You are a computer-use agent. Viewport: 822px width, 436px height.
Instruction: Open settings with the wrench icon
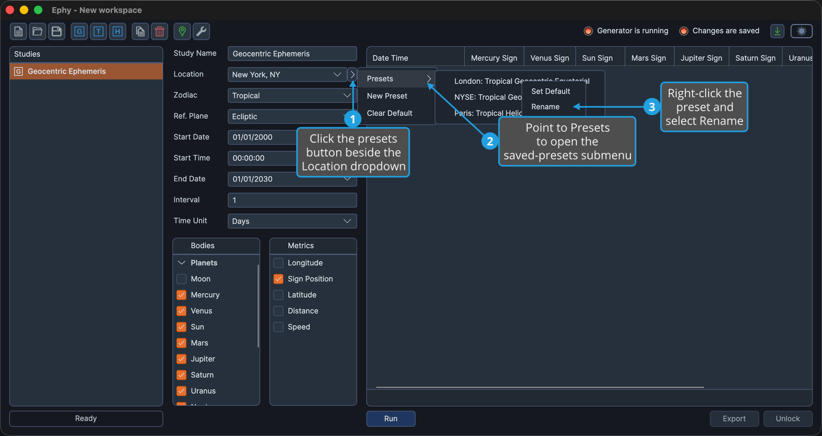point(201,31)
